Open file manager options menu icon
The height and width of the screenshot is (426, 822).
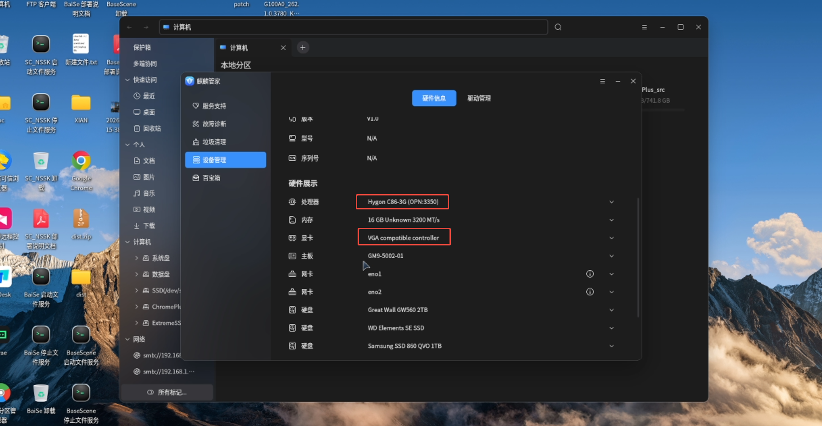[x=645, y=27]
